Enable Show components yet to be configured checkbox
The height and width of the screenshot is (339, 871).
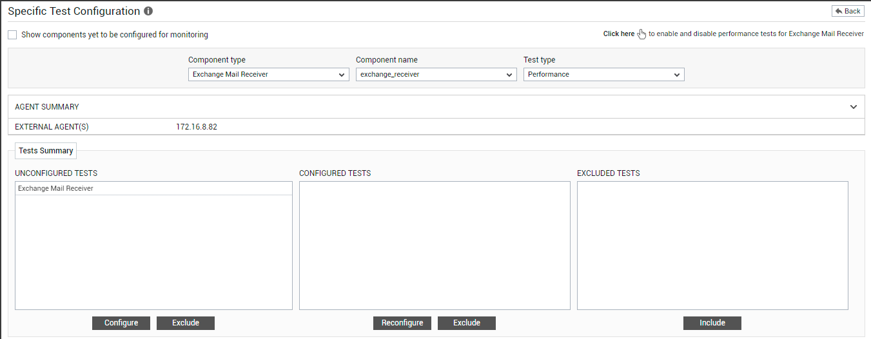[x=12, y=35]
